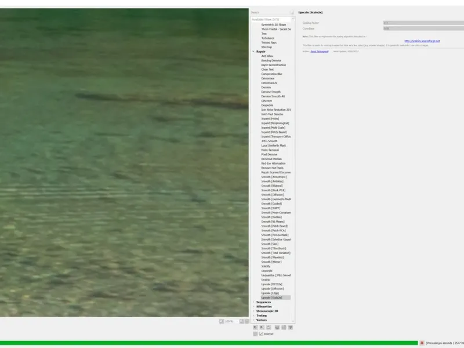Click the zoom reset icon at preview corner

247,321
